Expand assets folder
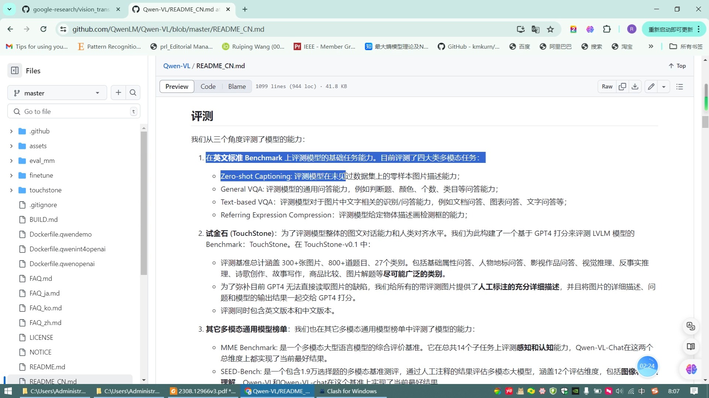The width and height of the screenshot is (709, 398). pyautogui.click(x=11, y=146)
